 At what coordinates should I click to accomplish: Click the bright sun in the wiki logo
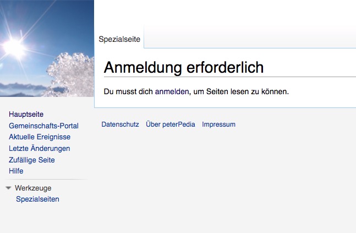tap(15, 47)
